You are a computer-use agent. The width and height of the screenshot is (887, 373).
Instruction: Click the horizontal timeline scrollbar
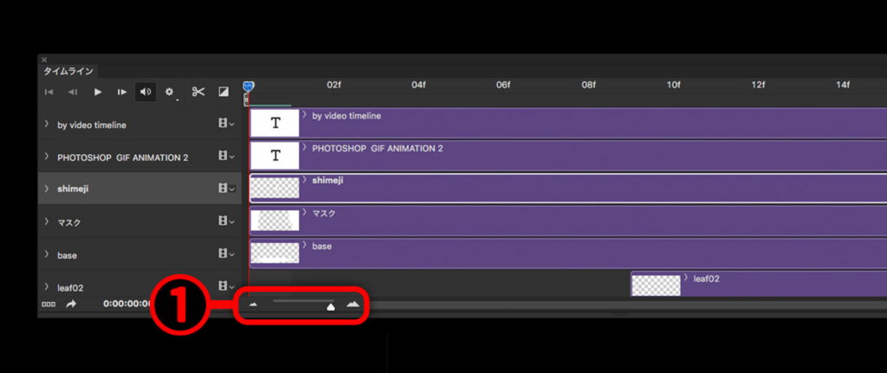click(x=628, y=305)
